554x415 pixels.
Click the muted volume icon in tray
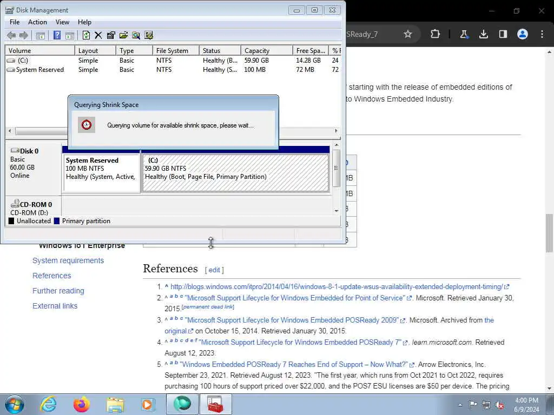pos(499,405)
